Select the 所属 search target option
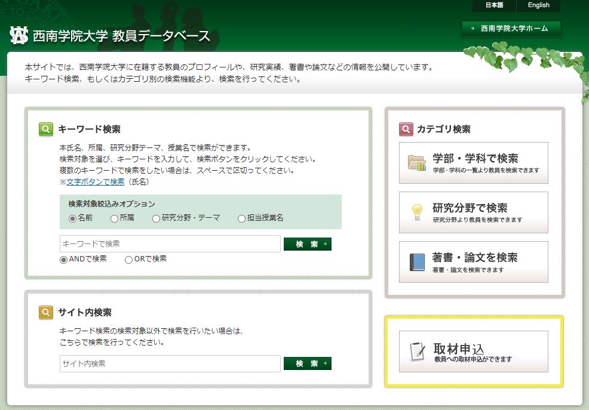The image size is (589, 410). click(x=115, y=218)
